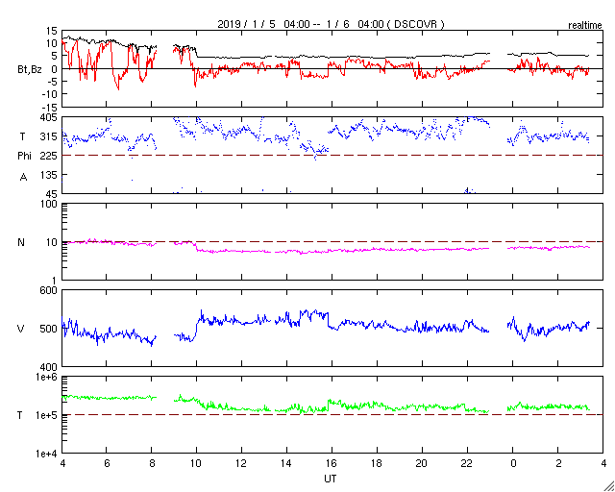615x492 pixels.
Task: Click the 12 hour tick on time axis
Action: [241, 463]
